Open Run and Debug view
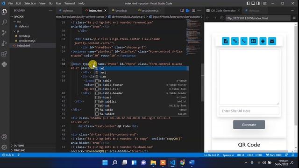299x168 pixels. (x=4, y=43)
